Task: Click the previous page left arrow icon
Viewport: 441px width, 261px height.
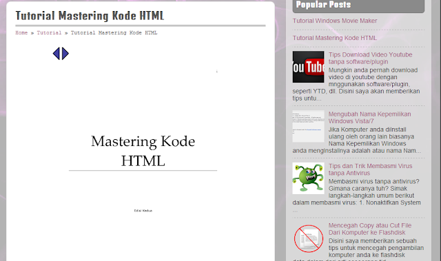Action: [x=57, y=54]
